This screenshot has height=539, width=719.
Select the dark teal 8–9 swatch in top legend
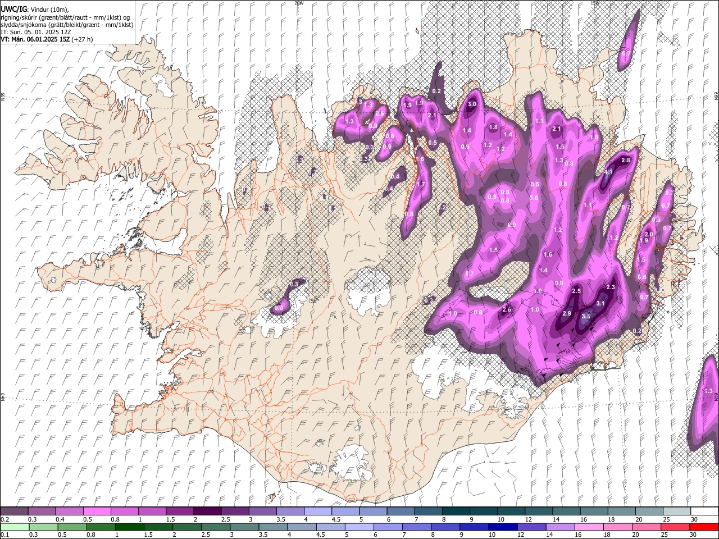click(456, 511)
